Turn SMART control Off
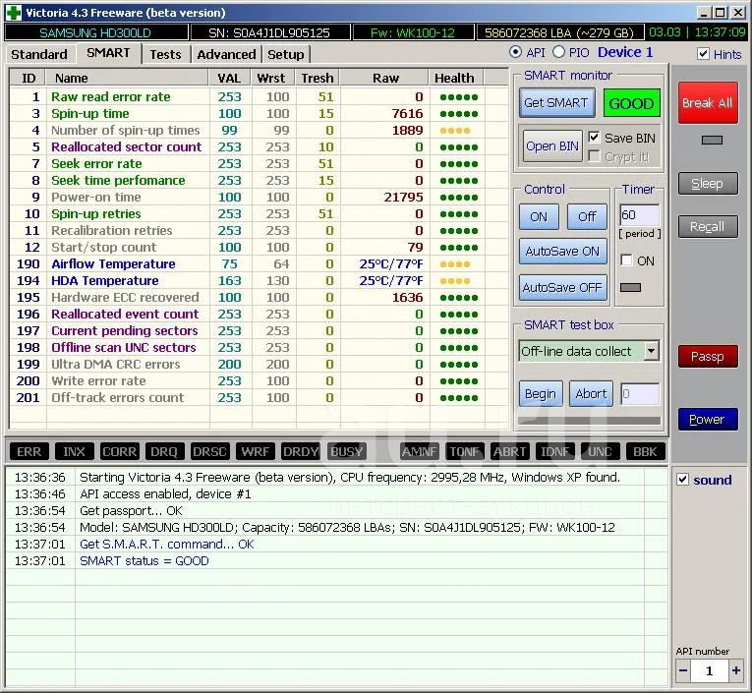 587,217
